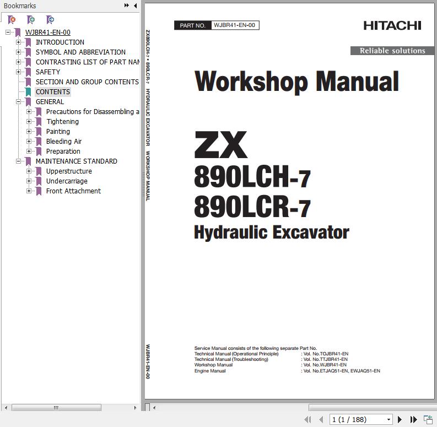Expand the Preparation bookmark

click(29, 152)
